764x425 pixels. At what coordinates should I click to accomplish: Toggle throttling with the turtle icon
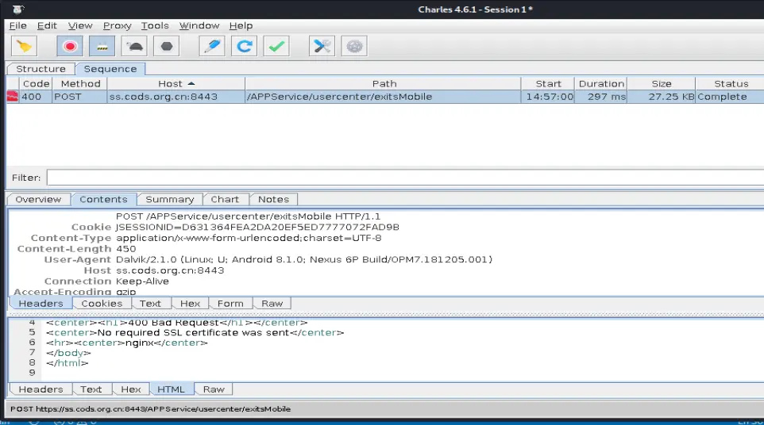click(x=134, y=46)
